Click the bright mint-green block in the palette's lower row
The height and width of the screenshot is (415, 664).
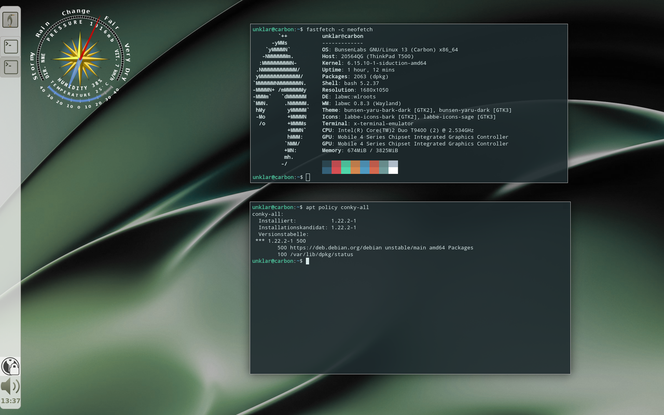pyautogui.click(x=345, y=170)
